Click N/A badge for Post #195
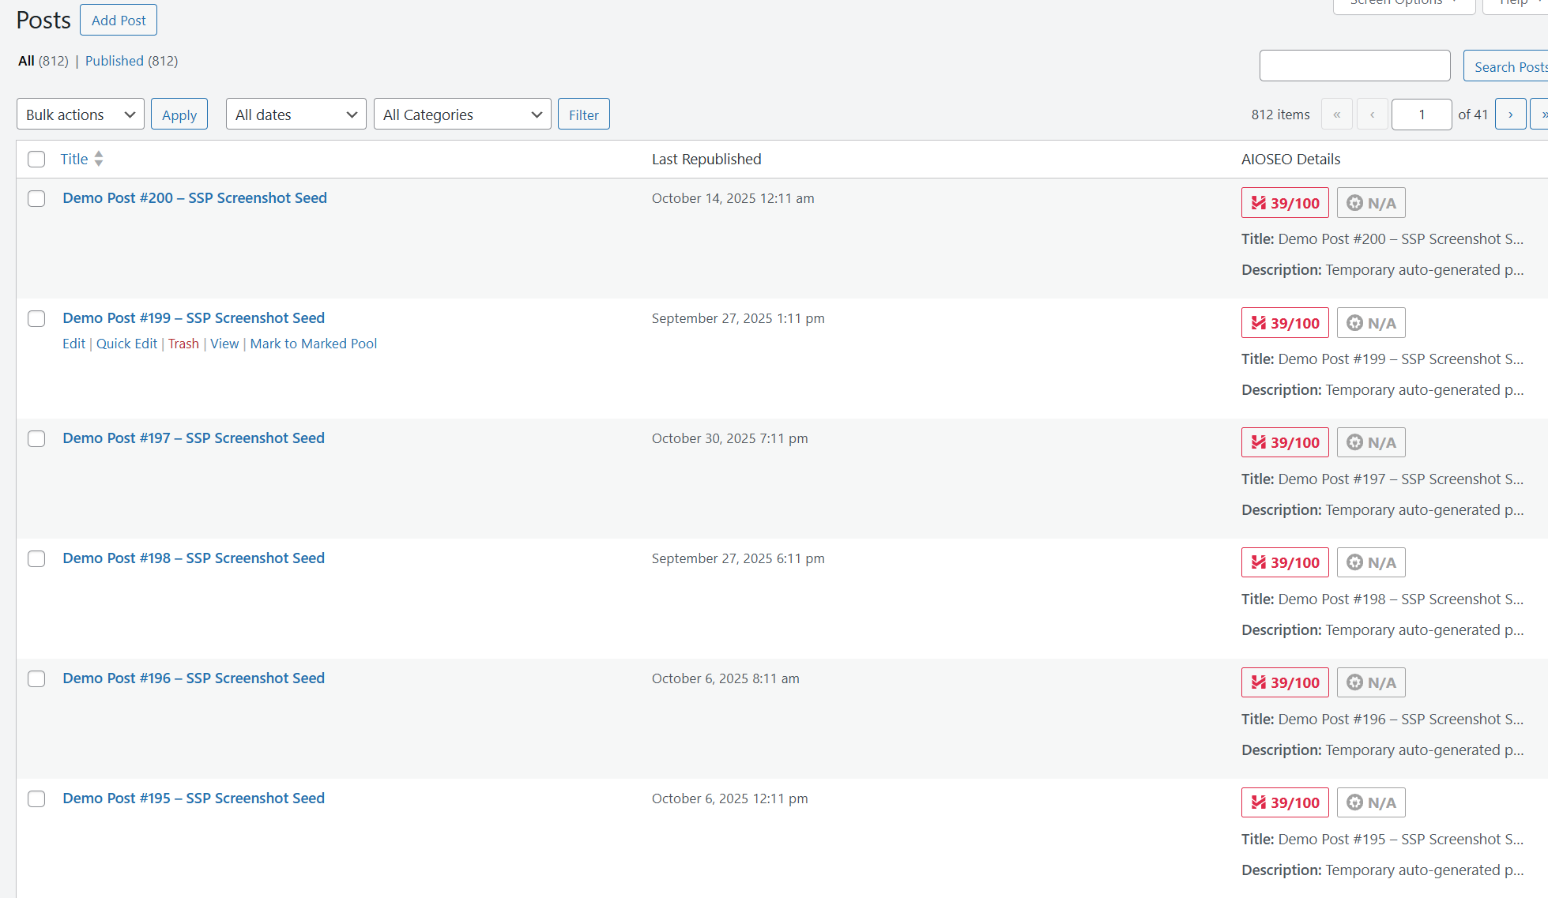1548x898 pixels. point(1371,802)
